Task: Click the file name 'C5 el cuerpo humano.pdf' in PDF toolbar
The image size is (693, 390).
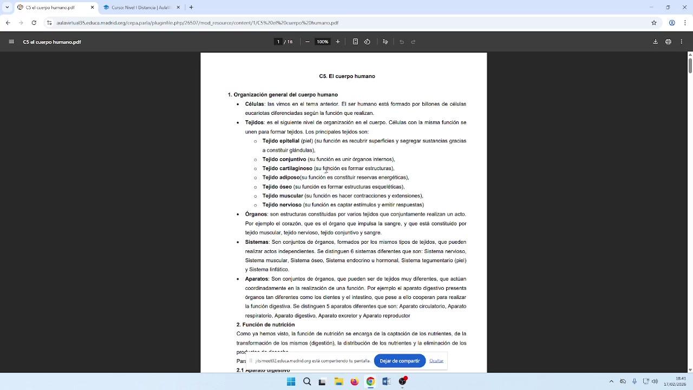Action: tap(52, 42)
